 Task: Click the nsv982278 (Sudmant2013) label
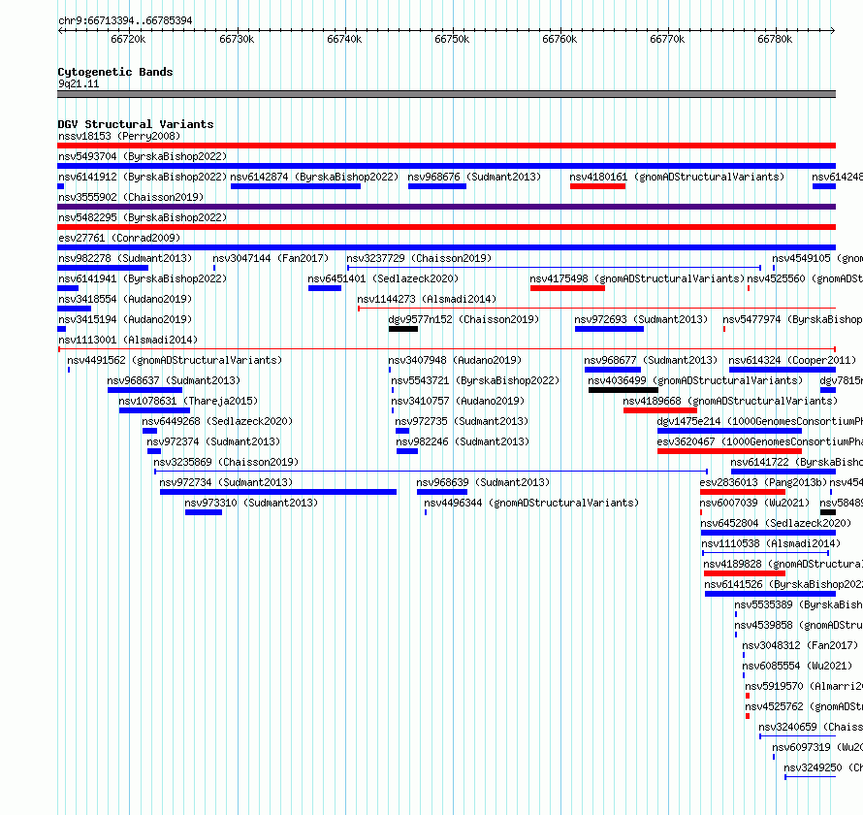125,258
